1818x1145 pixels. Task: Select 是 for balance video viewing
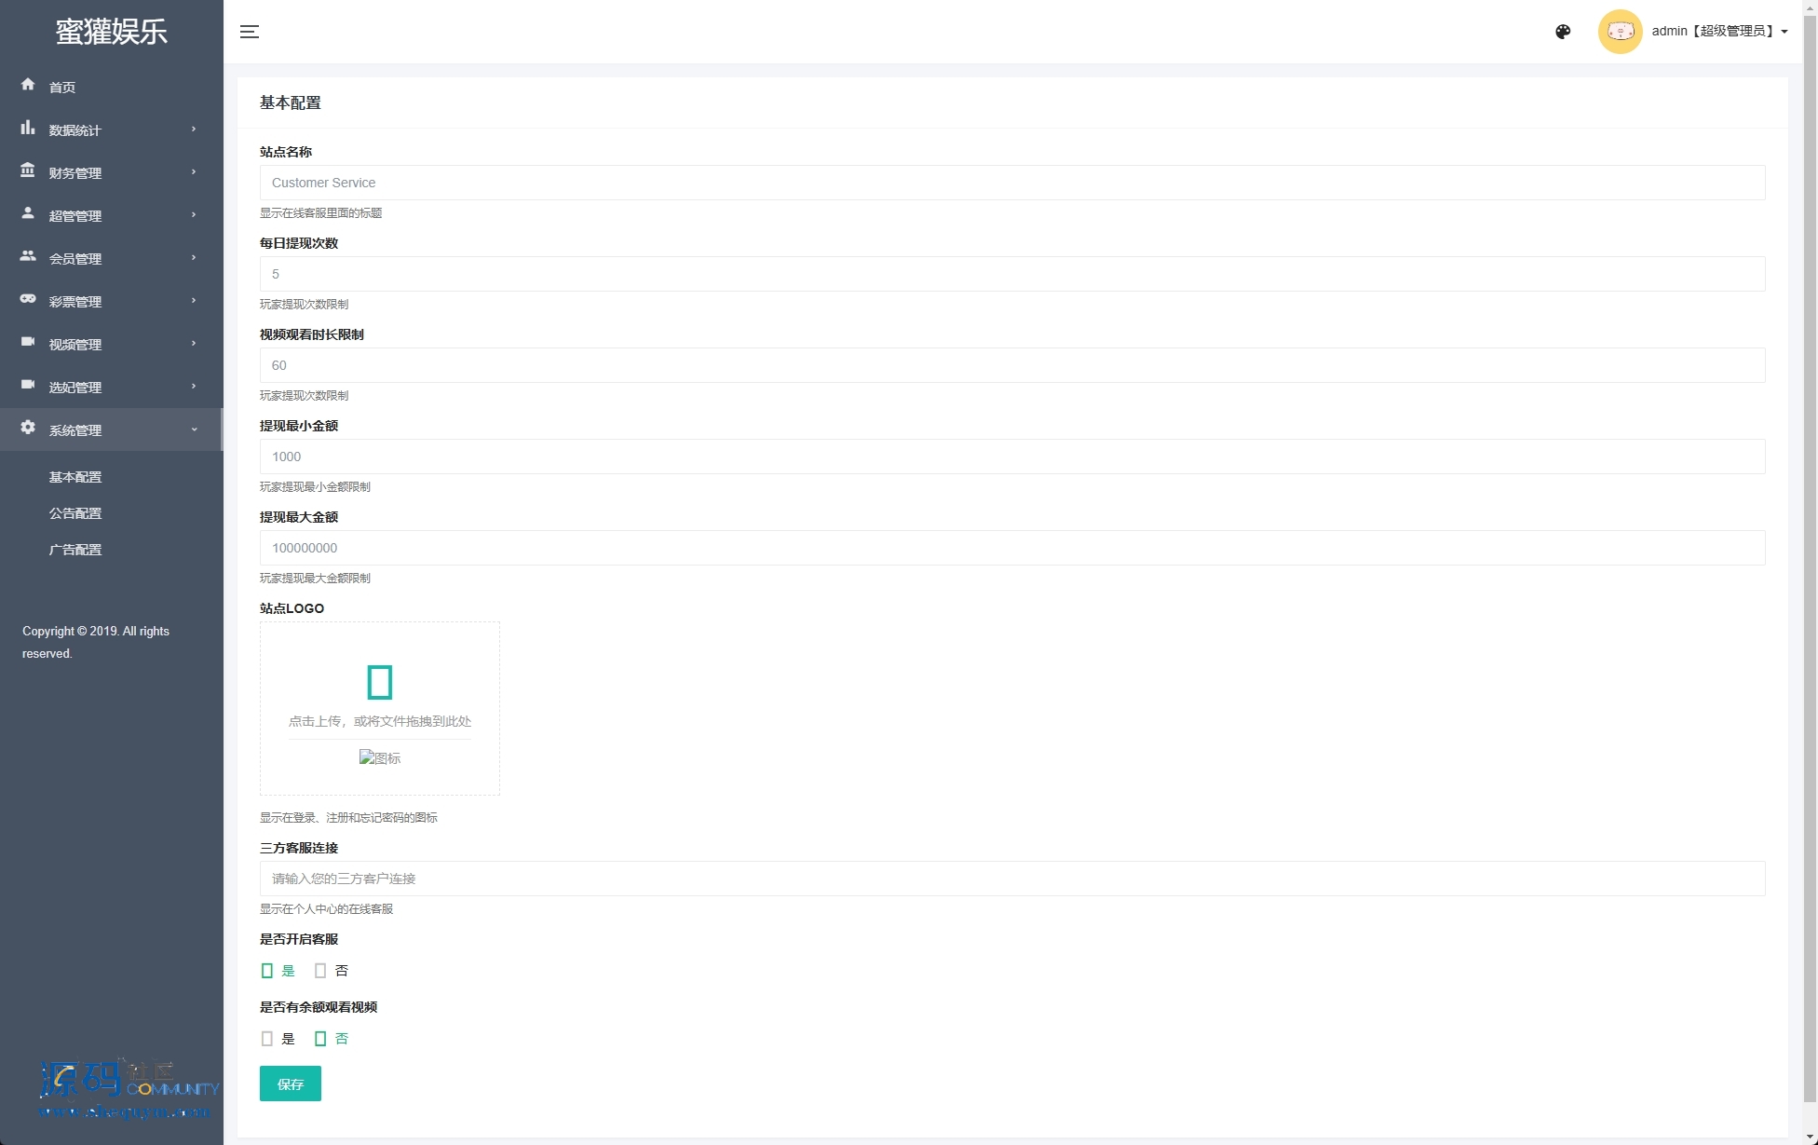pyautogui.click(x=267, y=1039)
